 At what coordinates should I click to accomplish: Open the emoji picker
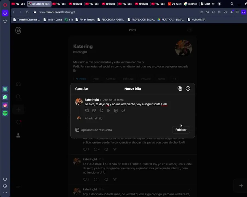101,111
